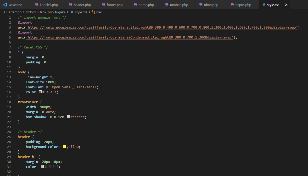Switch to the home.php tab
Screen dimensions: 308x176
[146, 4]
